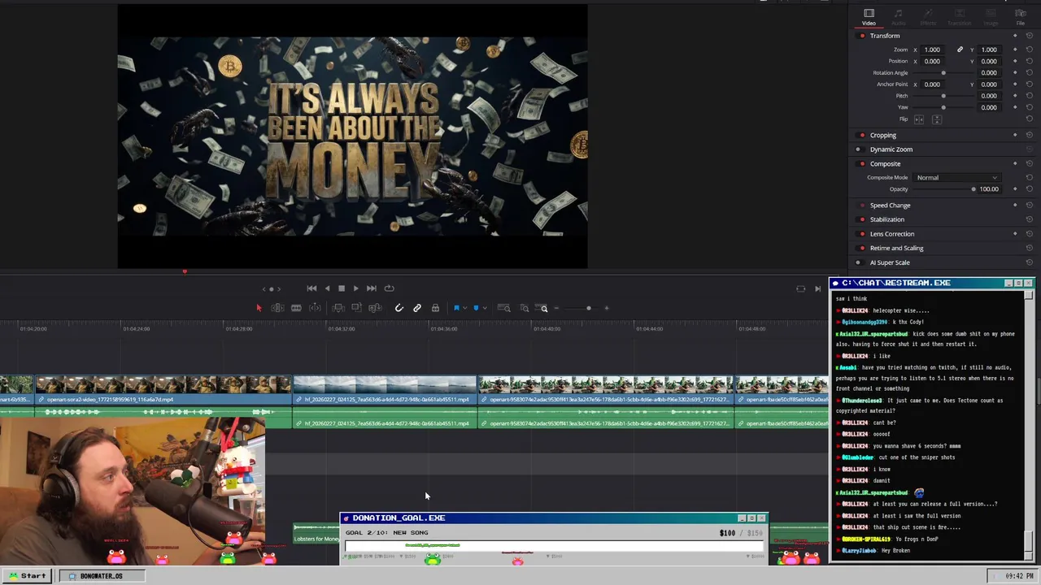Click Full Extent Zoom icon

(x=504, y=308)
